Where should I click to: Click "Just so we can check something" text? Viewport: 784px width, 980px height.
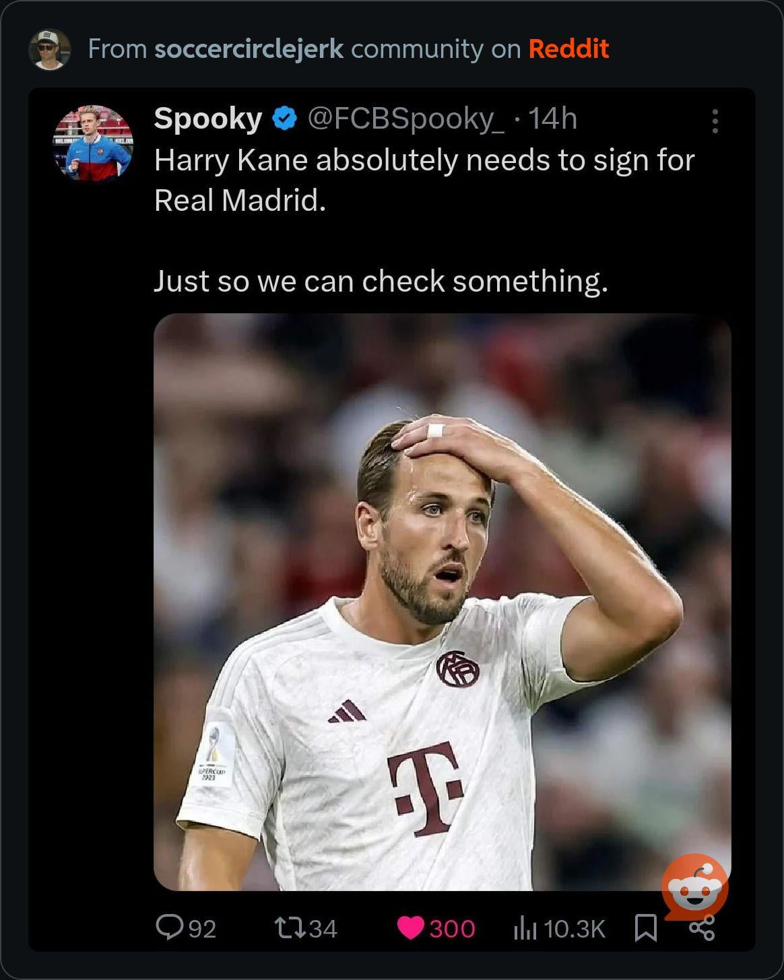[x=381, y=281]
